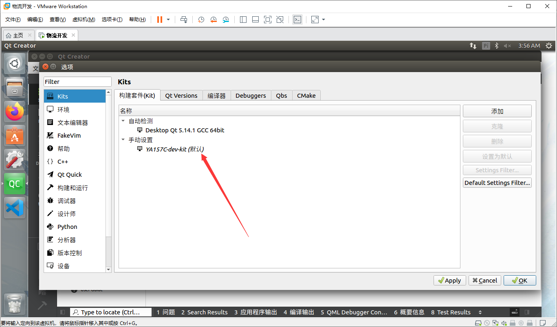The height and width of the screenshot is (327, 557).
Task: Switch to the Qt Versions tab
Action: coord(181,95)
